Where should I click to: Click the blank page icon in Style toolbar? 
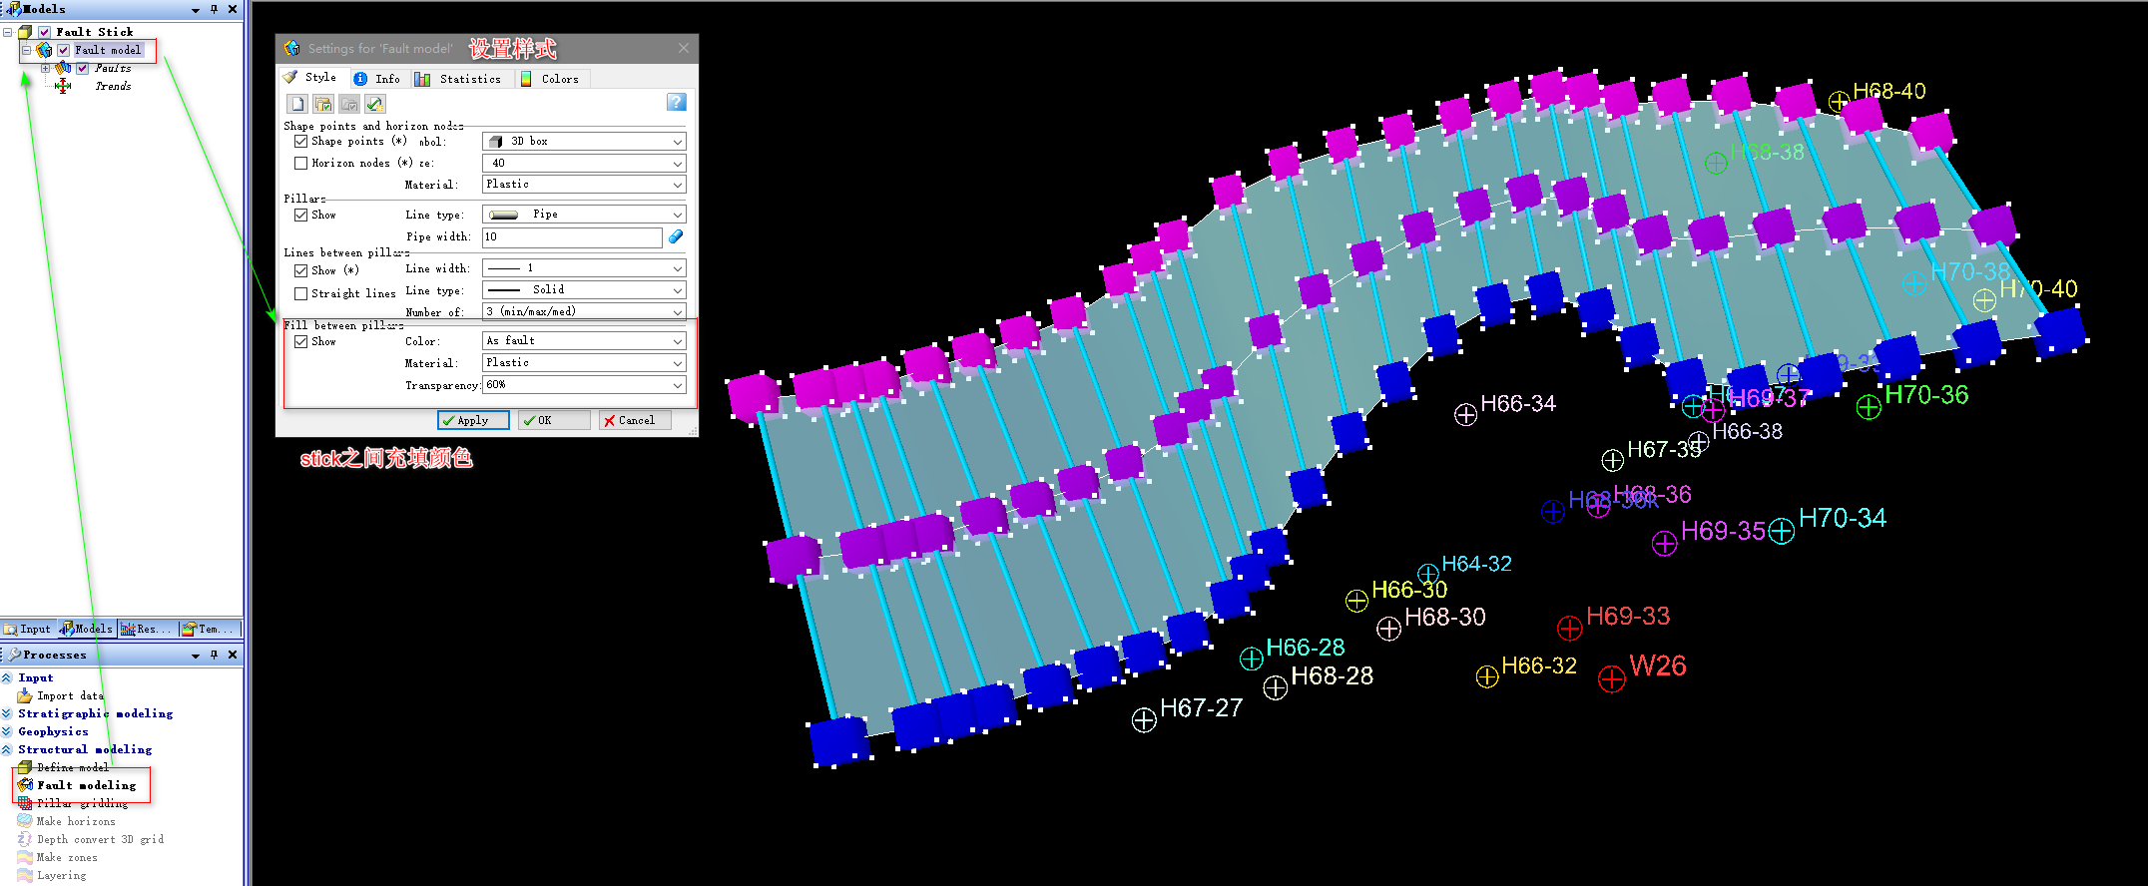pyautogui.click(x=297, y=104)
